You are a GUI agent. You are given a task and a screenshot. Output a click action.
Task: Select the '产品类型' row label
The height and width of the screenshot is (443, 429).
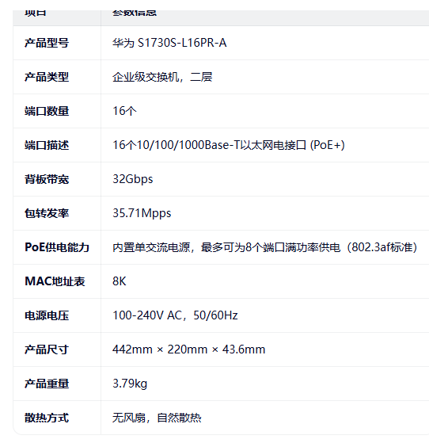pos(47,77)
